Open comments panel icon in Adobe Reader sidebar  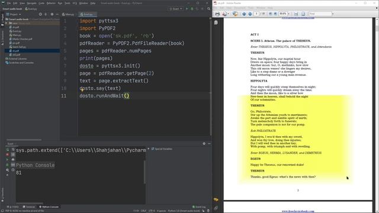[x=216, y=200]
